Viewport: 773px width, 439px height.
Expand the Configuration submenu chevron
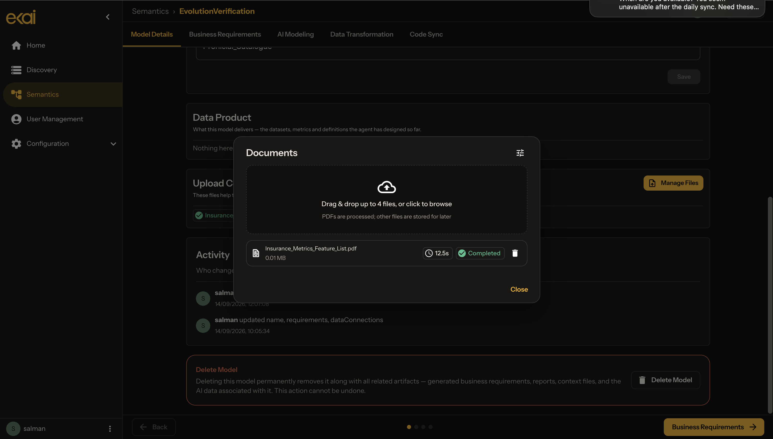point(113,144)
